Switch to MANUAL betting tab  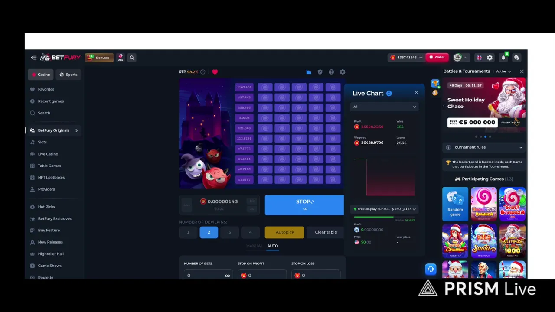(x=255, y=246)
